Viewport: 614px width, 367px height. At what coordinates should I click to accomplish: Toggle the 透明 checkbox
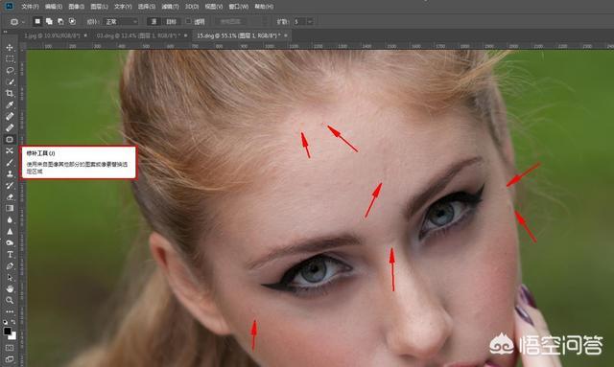click(188, 21)
